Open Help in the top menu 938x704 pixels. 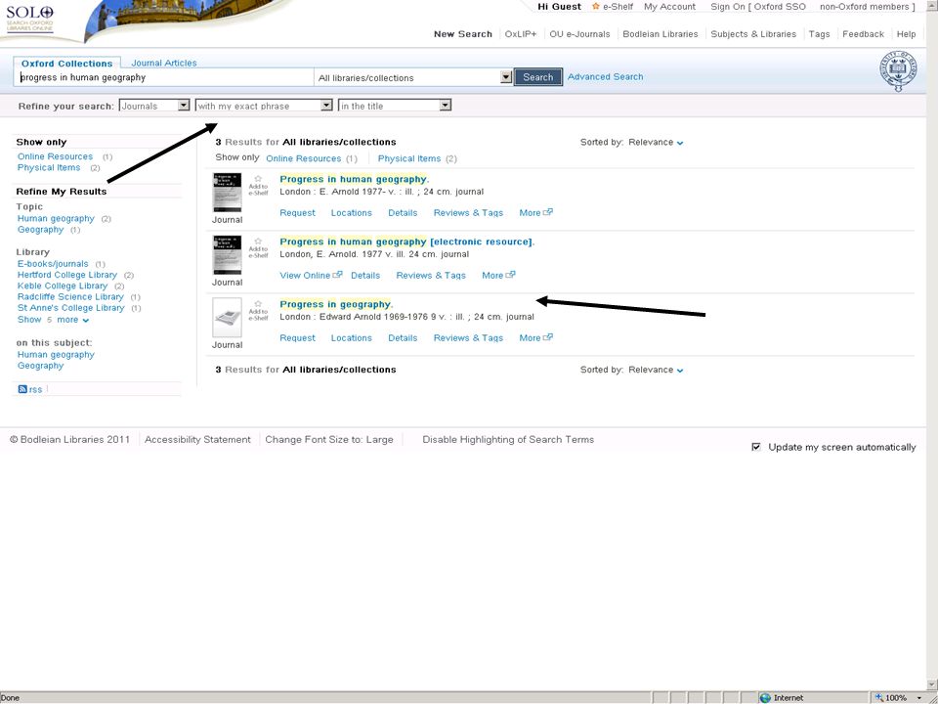click(x=907, y=34)
